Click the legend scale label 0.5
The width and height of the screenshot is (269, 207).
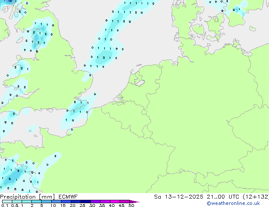tap(15, 205)
